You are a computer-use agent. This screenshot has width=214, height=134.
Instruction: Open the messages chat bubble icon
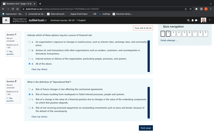click(x=196, y=20)
